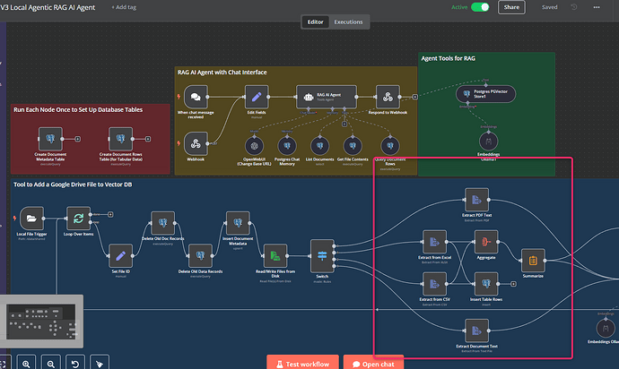Edit the workflow name title
Screen dimensions: 619x369
48,7
